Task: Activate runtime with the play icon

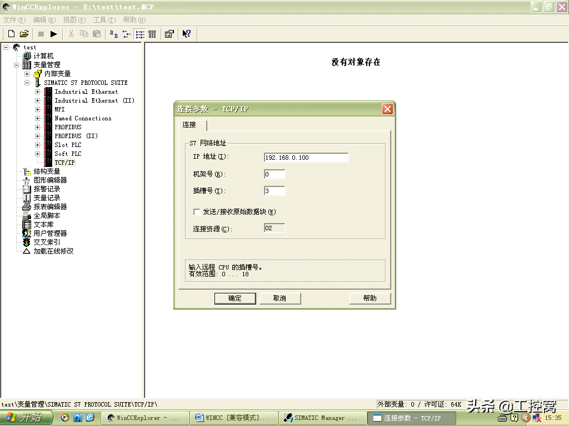Action: [53, 34]
